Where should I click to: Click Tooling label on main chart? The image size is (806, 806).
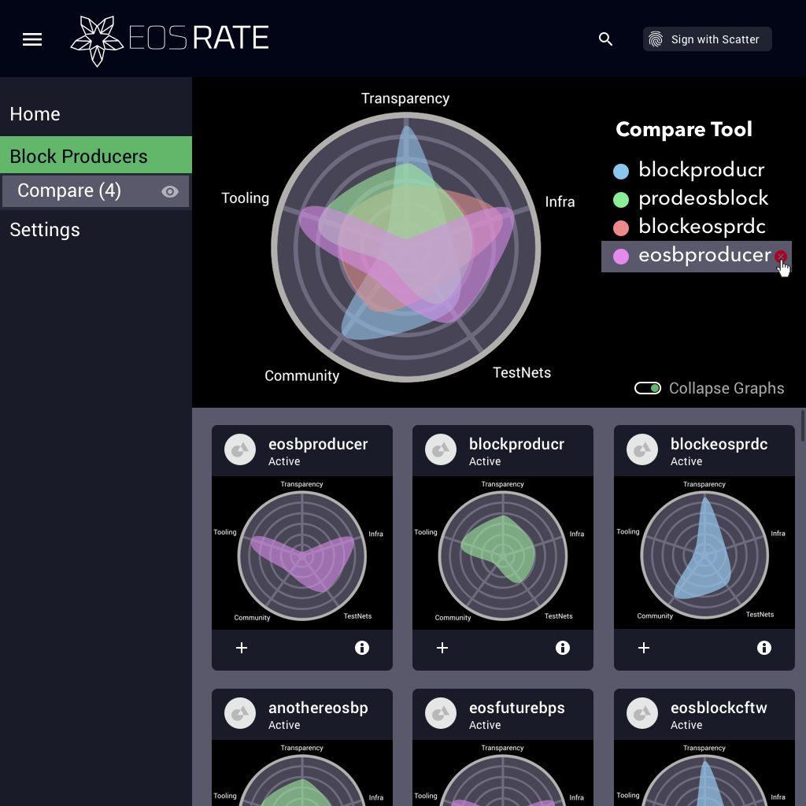tap(246, 198)
